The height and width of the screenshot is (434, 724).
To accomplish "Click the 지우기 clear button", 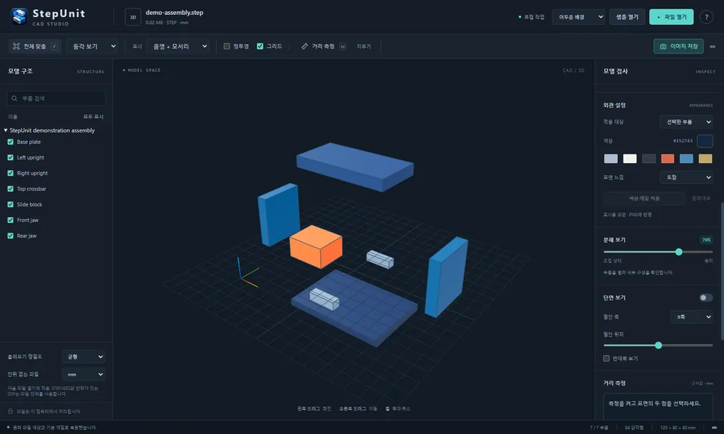I will [x=364, y=46].
